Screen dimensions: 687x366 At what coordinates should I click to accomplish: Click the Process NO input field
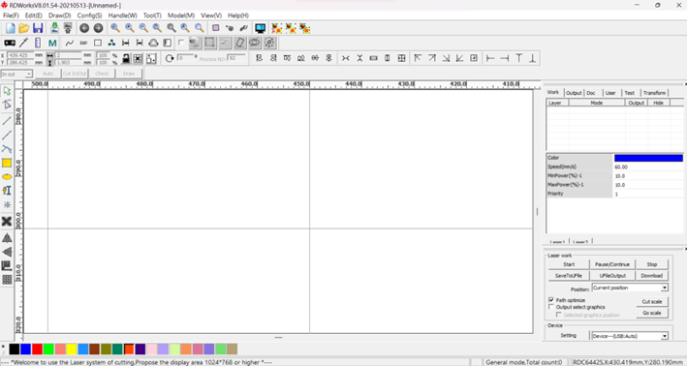point(236,58)
